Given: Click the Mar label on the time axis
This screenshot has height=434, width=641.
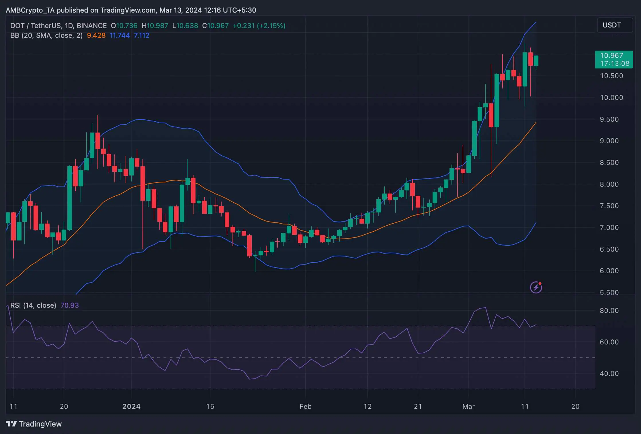Looking at the screenshot, I should point(469,406).
